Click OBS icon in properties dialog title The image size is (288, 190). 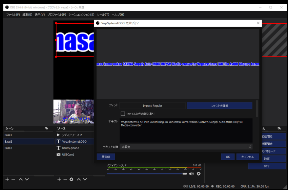(98, 23)
